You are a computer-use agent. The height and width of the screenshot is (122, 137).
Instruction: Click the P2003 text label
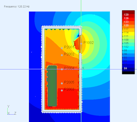click(x=69, y=89)
